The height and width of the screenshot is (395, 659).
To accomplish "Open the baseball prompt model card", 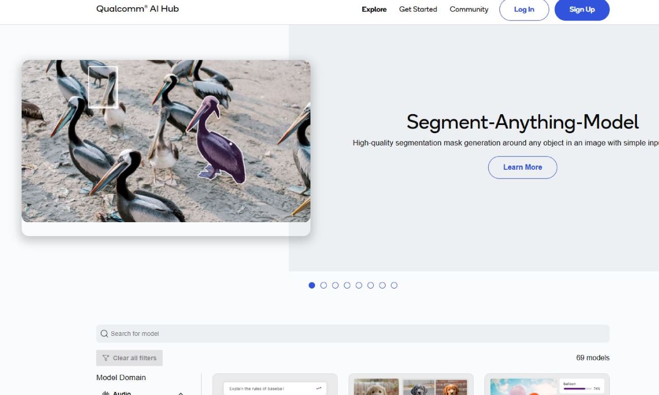I will tap(275, 384).
